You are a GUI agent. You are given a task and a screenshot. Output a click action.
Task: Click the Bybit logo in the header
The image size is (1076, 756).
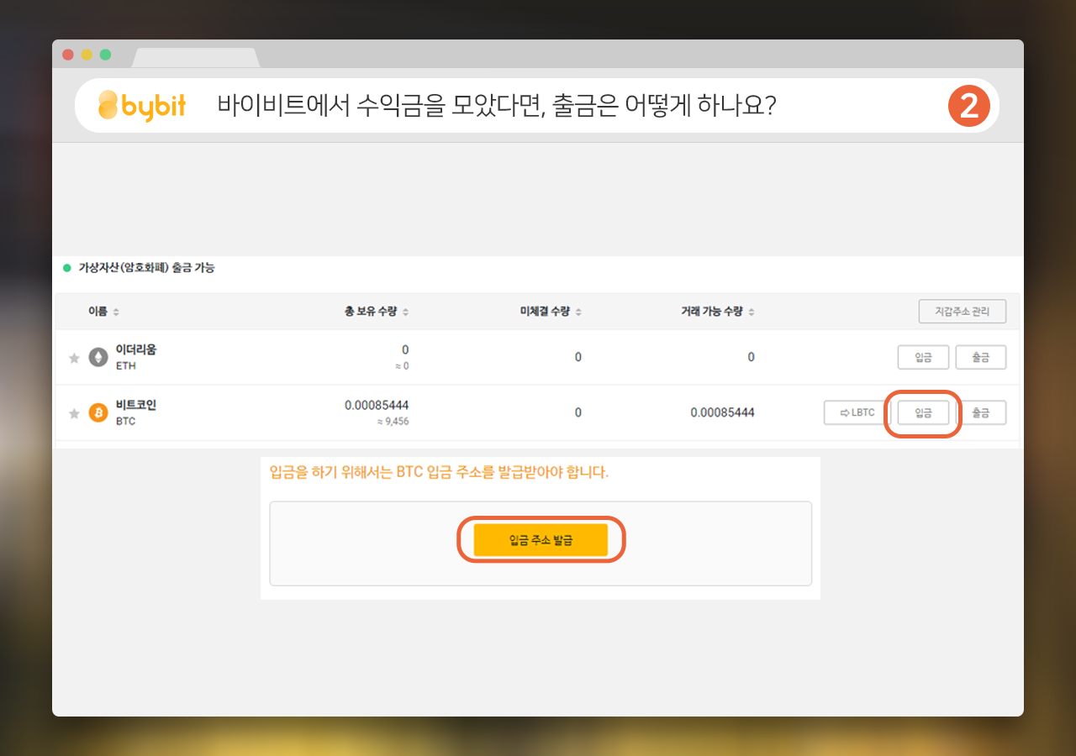(142, 106)
